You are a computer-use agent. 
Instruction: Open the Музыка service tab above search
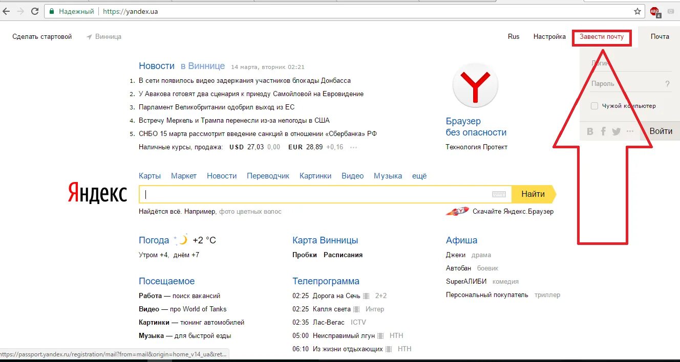click(388, 176)
